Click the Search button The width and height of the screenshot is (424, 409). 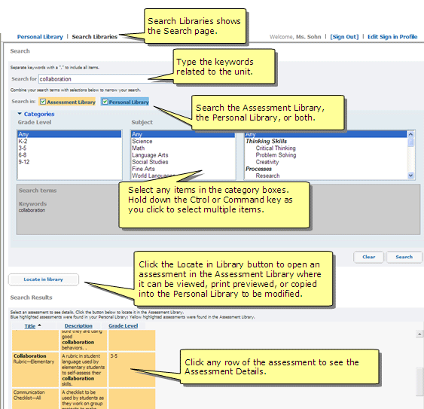pyautogui.click(x=404, y=257)
